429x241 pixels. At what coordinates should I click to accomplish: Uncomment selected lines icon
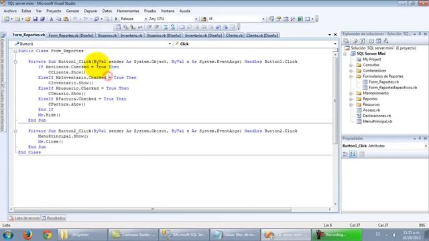point(173,27)
